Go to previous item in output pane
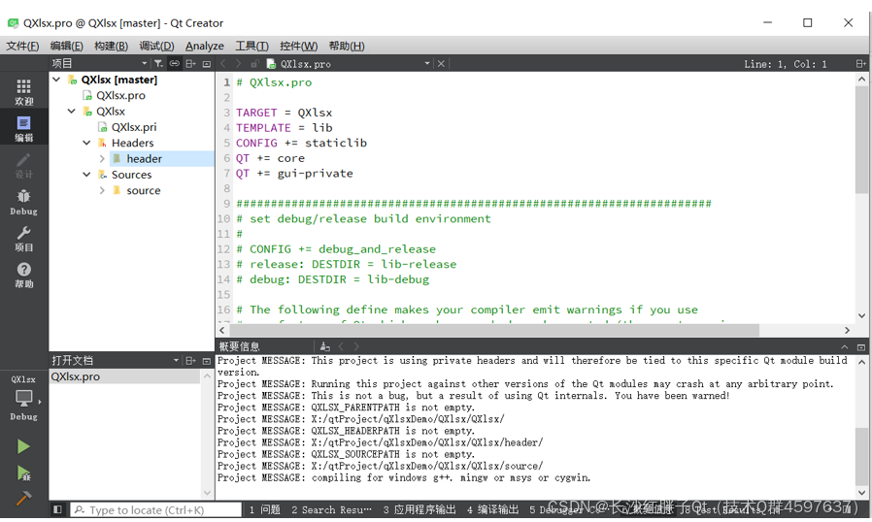872x522 pixels. coord(341,347)
